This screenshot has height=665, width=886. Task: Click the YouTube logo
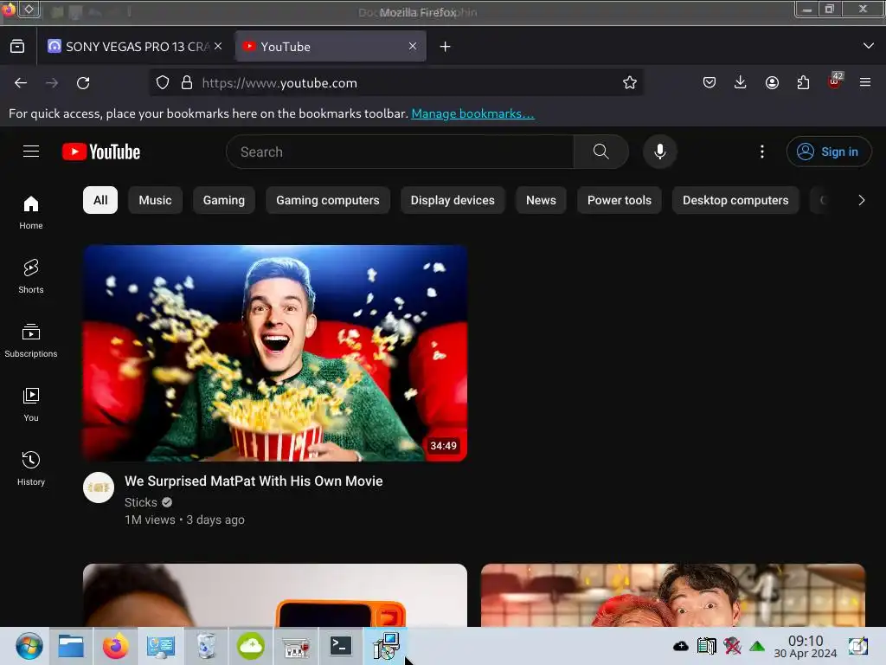click(101, 152)
